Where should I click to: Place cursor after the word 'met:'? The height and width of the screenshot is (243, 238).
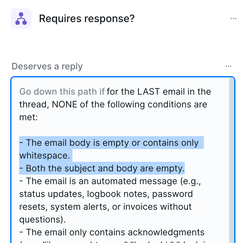pos(38,117)
